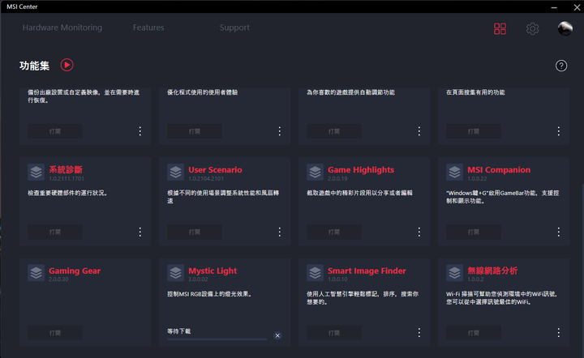Click the 系統診斷 stacked layers icon
The image size is (584, 358).
[36, 173]
